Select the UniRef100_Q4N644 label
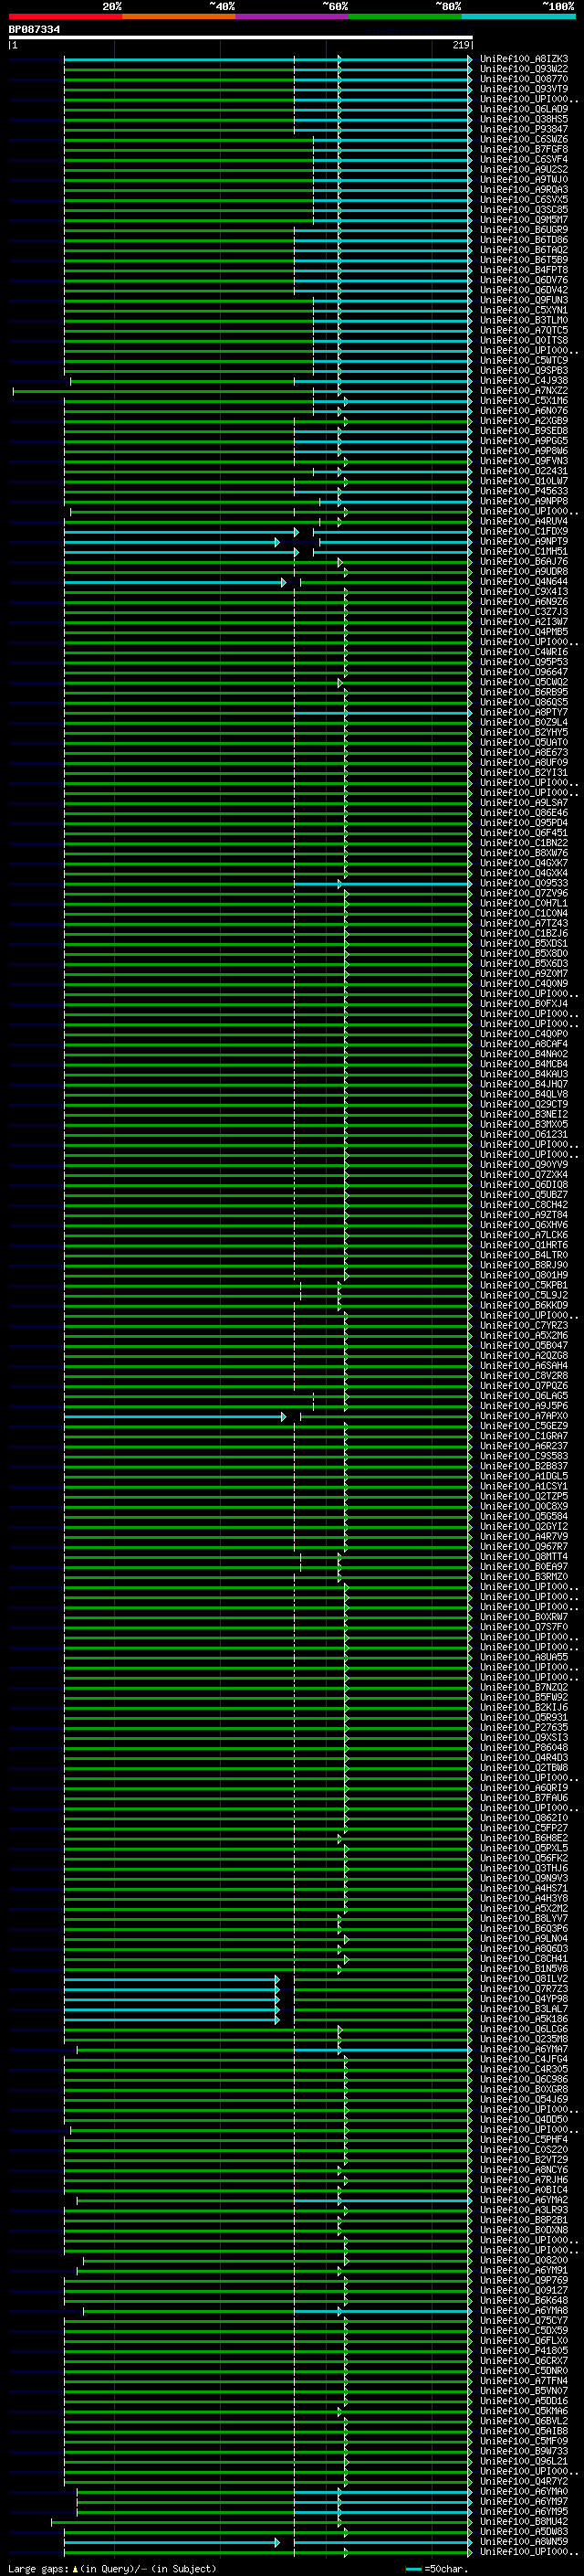This screenshot has width=584, height=2576. tap(524, 581)
